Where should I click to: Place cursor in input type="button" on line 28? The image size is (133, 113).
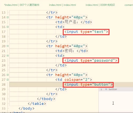click(89, 84)
